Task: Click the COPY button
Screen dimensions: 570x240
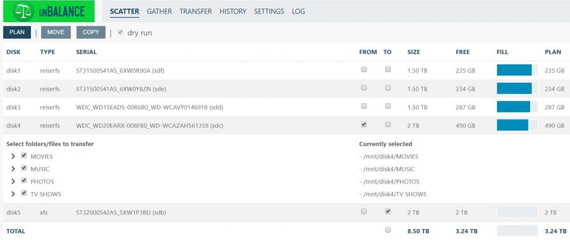Action: coord(91,32)
